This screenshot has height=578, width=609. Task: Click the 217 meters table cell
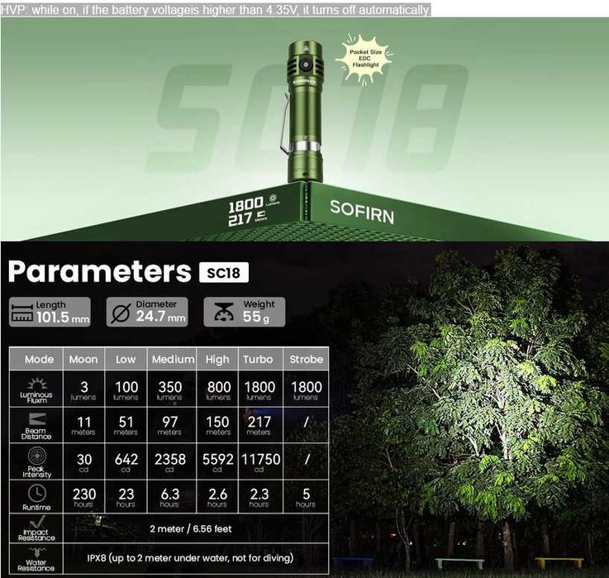coord(259,425)
